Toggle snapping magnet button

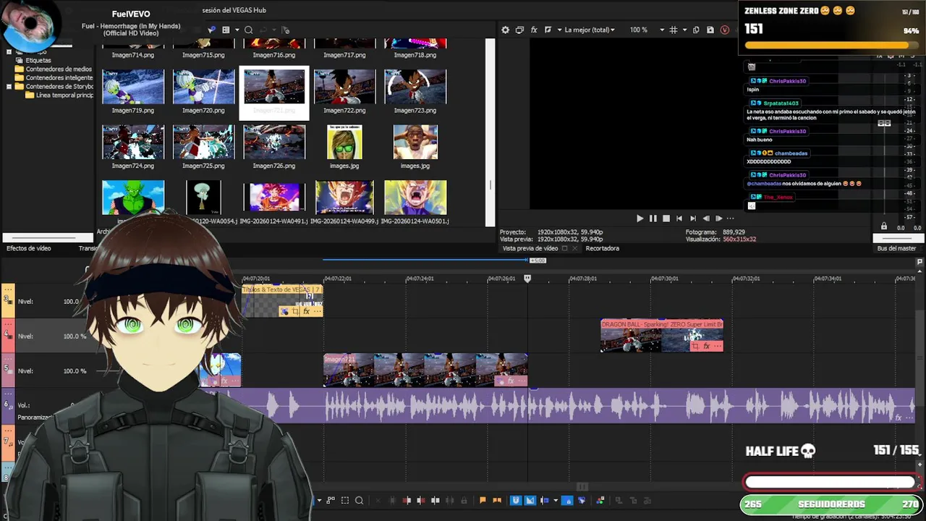pos(516,500)
